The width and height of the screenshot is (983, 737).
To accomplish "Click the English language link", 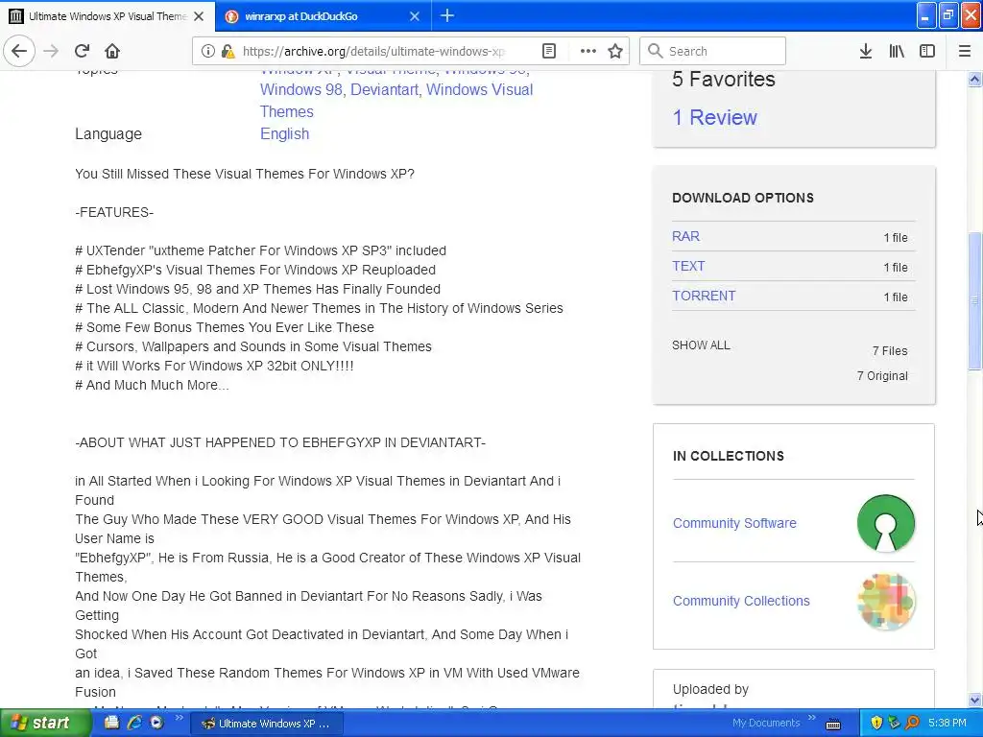I will coord(284,134).
